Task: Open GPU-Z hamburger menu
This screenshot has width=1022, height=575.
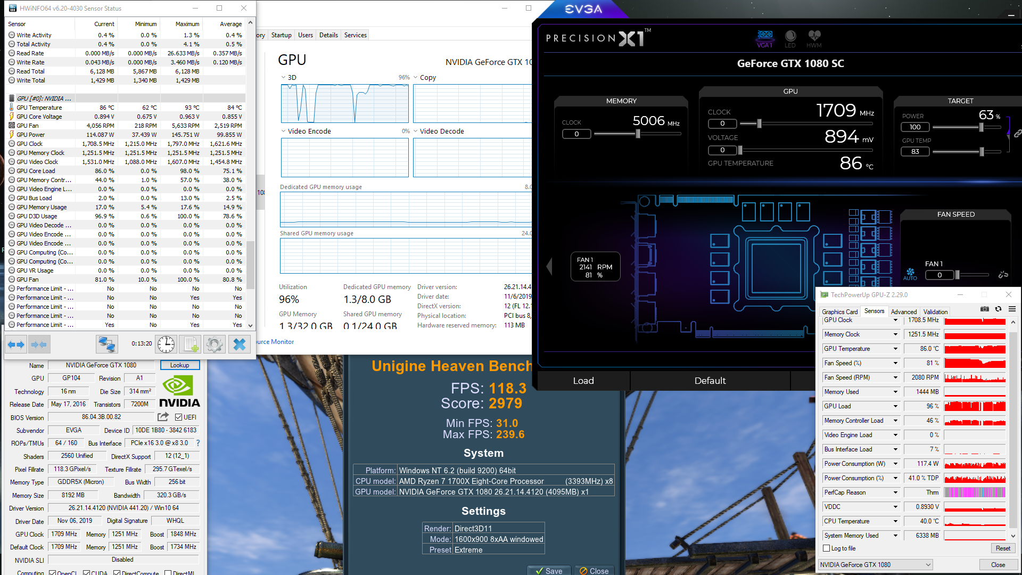Action: 1012,309
